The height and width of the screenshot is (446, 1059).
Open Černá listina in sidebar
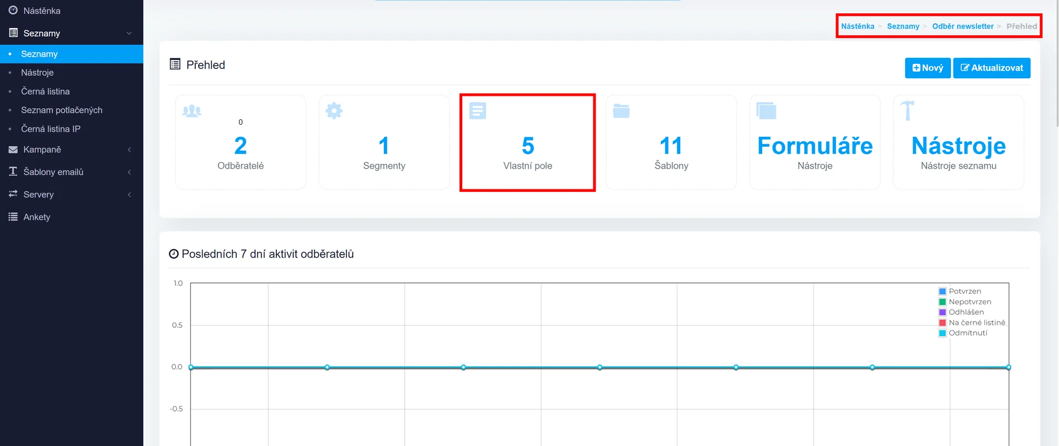click(x=45, y=92)
